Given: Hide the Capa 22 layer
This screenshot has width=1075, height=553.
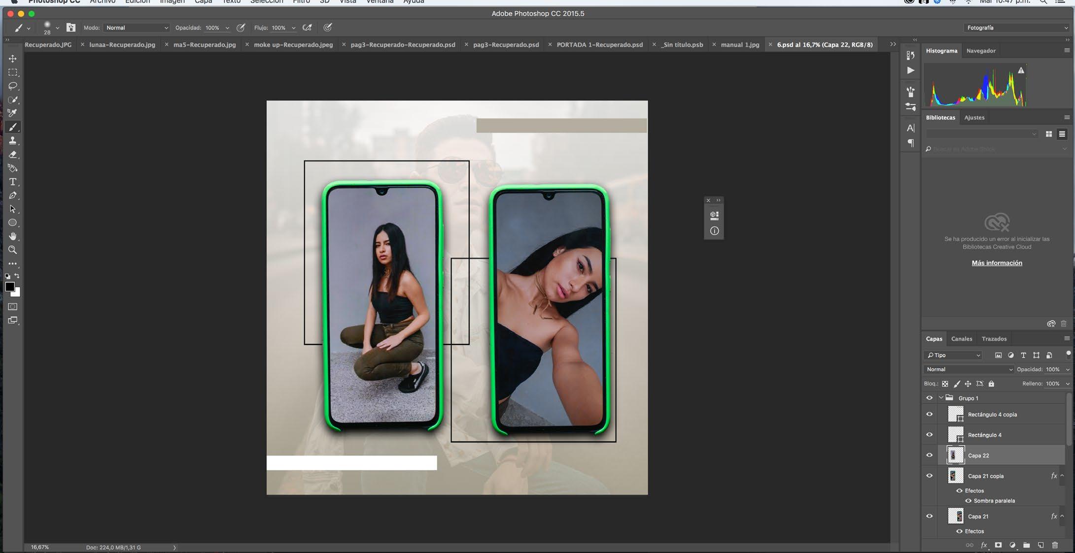Looking at the screenshot, I should pyautogui.click(x=930, y=455).
